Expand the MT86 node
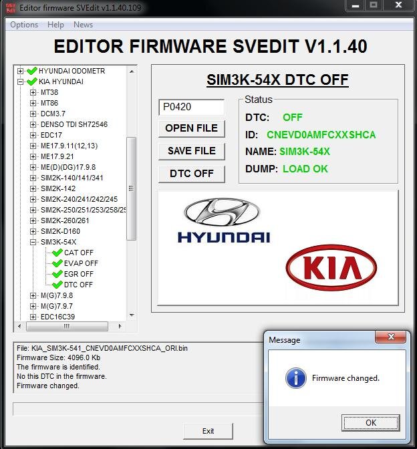This screenshot has width=417, height=449. 33,103
